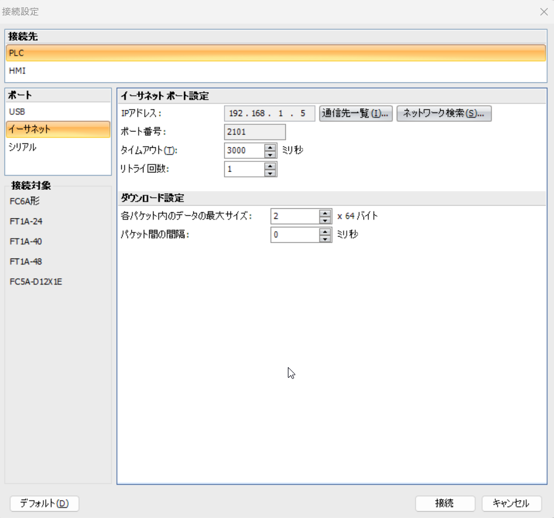
Task: Click the max packet data size field
Action: 295,216
